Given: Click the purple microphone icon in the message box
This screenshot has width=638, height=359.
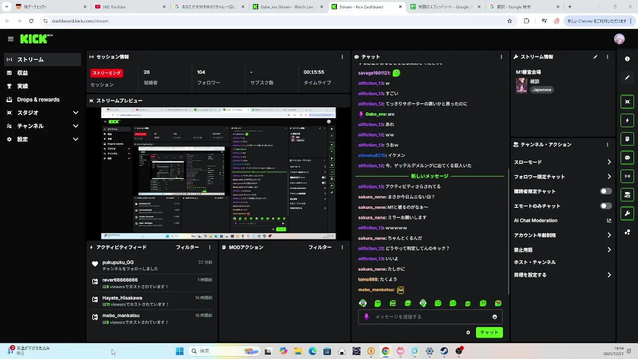Looking at the screenshot, I should pyautogui.click(x=366, y=317).
